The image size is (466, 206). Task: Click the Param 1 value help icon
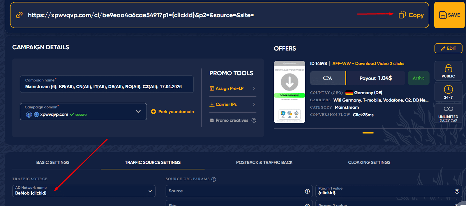pos(457,191)
